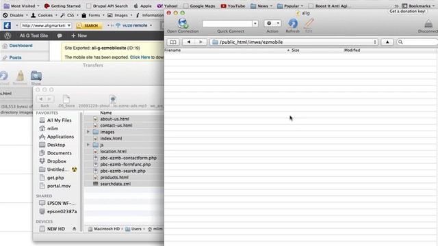This screenshot has width=438, height=246.
Task: Sort by the Filename column header
Action: point(172,50)
